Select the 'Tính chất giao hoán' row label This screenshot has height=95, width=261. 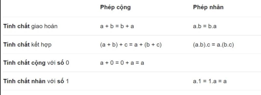tap(30, 26)
